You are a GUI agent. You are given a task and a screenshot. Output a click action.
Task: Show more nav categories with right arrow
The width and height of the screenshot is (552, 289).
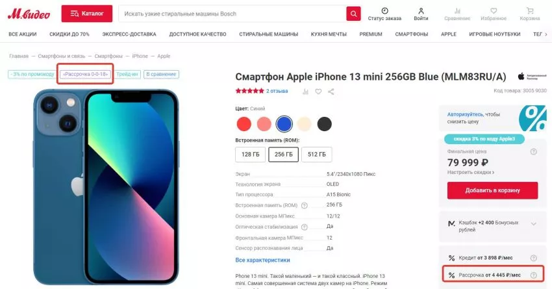click(546, 34)
